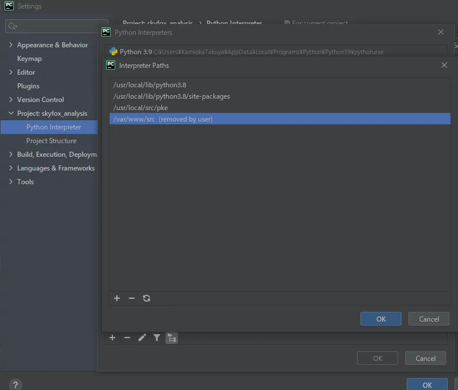
Task: Click the search magnifier icon in Settings
Action: pos(12,26)
